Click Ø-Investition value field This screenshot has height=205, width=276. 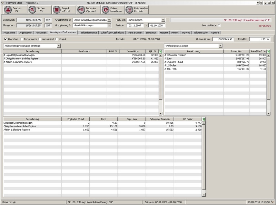tap(223, 39)
